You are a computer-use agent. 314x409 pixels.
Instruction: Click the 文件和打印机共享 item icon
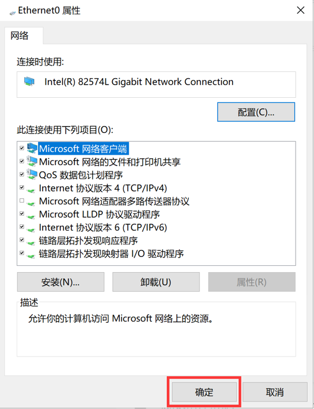pos(32,162)
